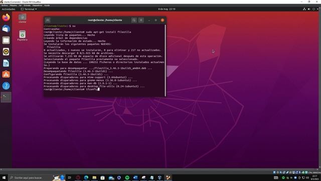Open the cliente home folder on desktop
The width and height of the screenshot is (321, 181).
pos(22,18)
